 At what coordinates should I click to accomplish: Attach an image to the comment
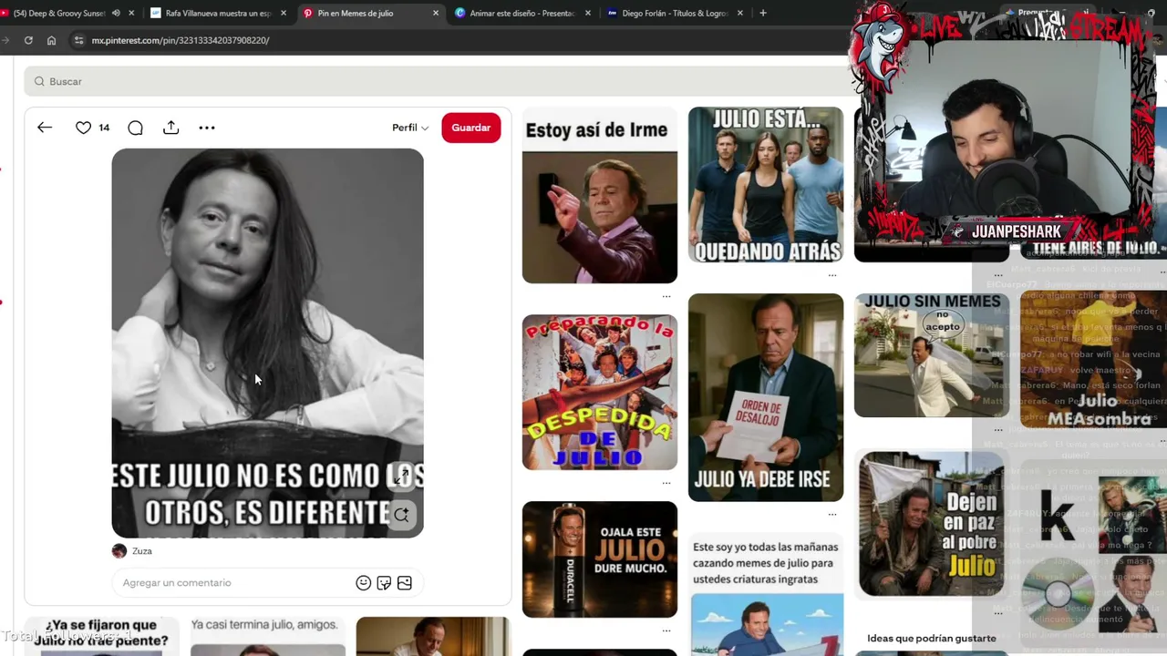coord(405,583)
